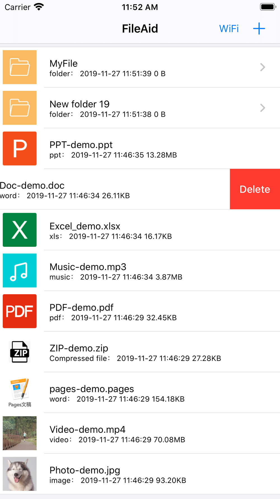Open the Excel_demo.xlsx file name

pyautogui.click(x=85, y=226)
